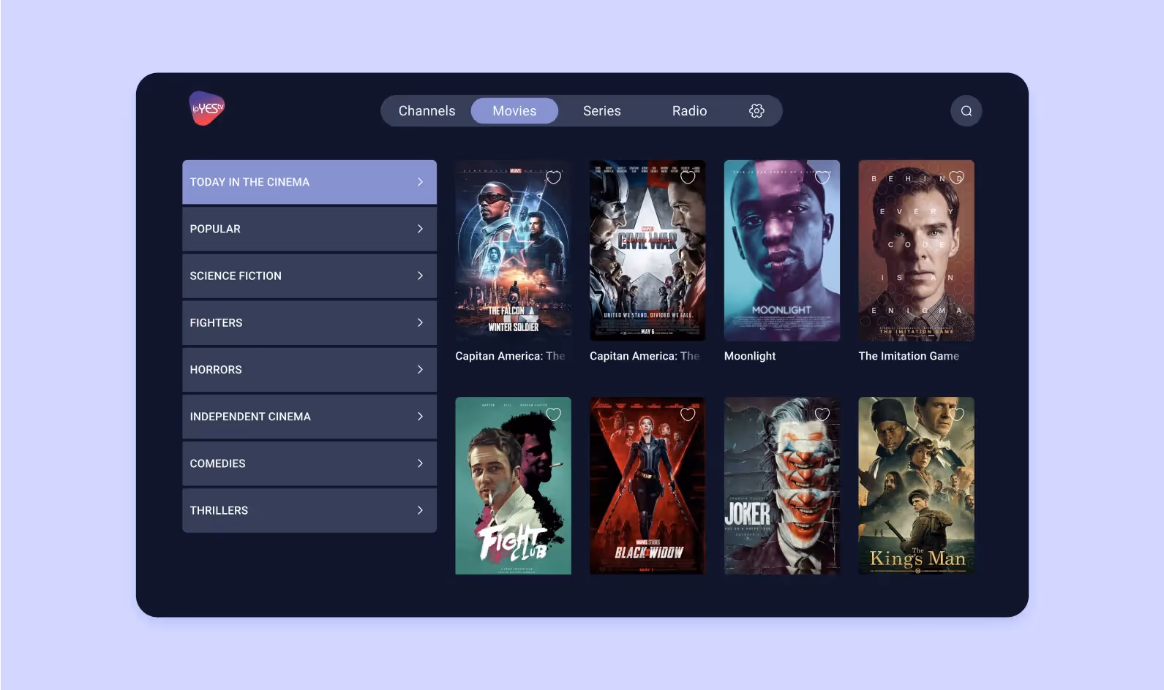
Task: Choose FIGHTERS category label
Action: click(216, 322)
